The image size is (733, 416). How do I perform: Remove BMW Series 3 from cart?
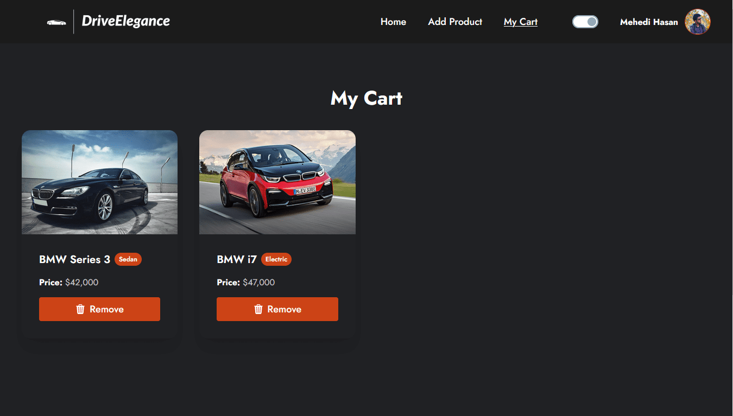100,309
